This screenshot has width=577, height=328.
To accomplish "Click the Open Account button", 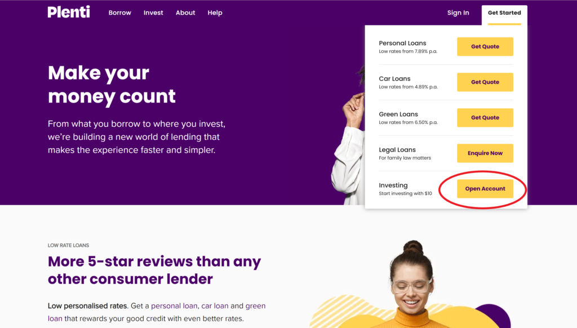I will (x=485, y=188).
